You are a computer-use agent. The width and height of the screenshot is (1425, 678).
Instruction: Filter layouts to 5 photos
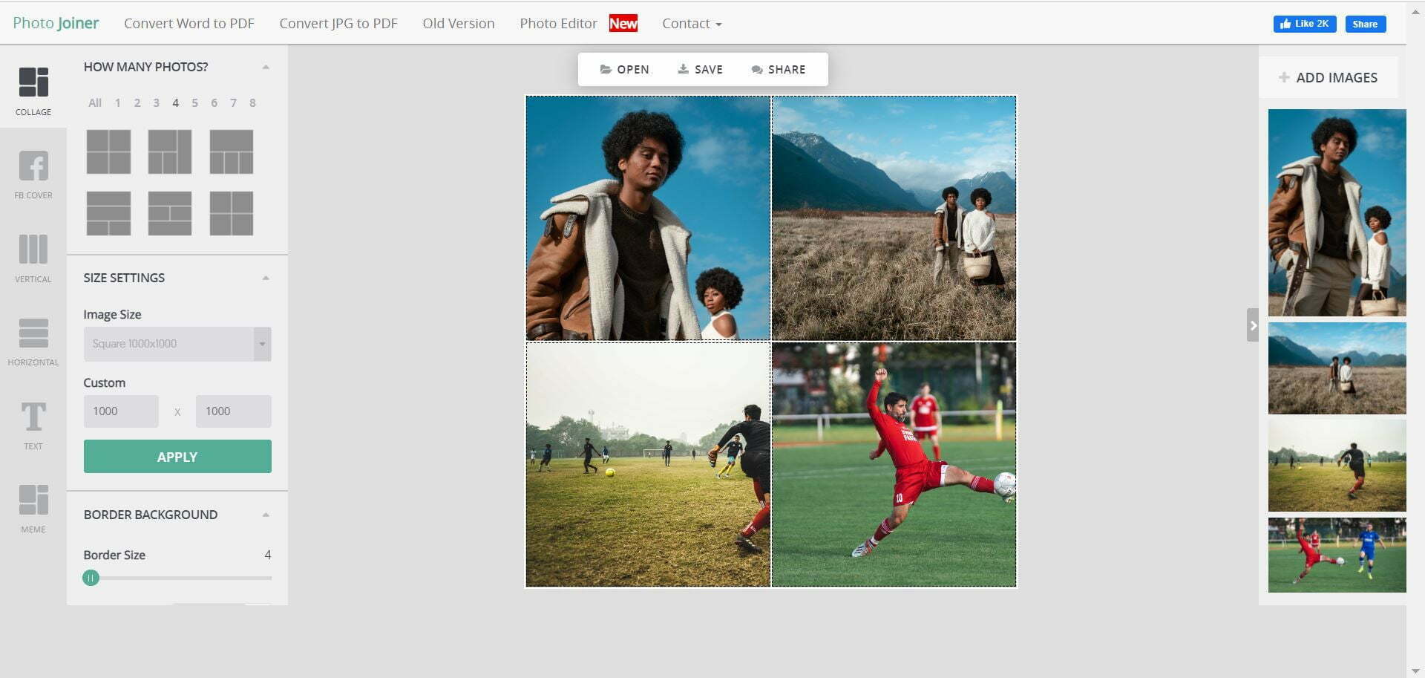point(194,103)
